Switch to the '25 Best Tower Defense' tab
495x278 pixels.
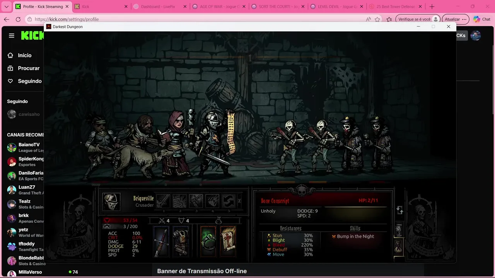click(395, 7)
